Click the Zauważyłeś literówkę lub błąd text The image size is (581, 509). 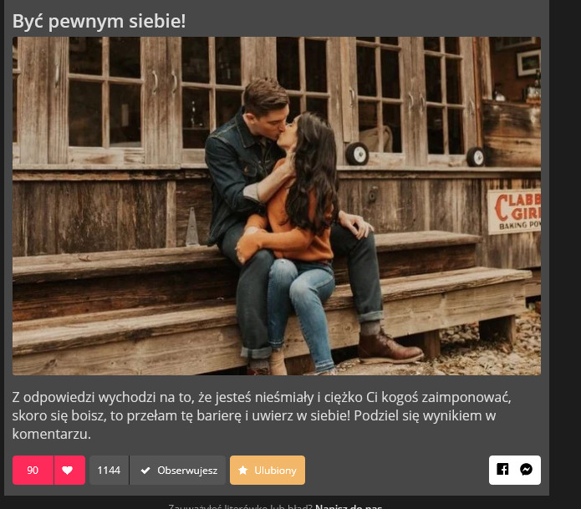coord(240,506)
